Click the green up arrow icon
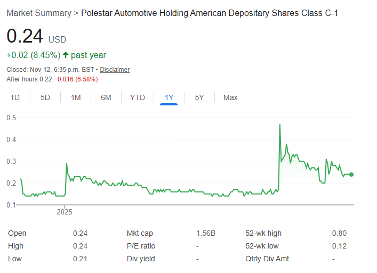The height and width of the screenshot is (273, 377). (66, 55)
